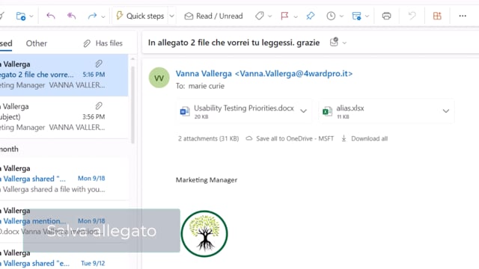Screen dimensions: 479x269
Task: Open sender Vanna Vallerga contact link
Action: point(264,73)
